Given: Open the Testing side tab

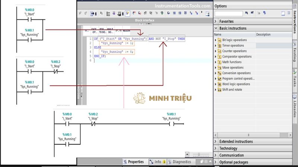Looking at the screenshot, I should point(295,49).
